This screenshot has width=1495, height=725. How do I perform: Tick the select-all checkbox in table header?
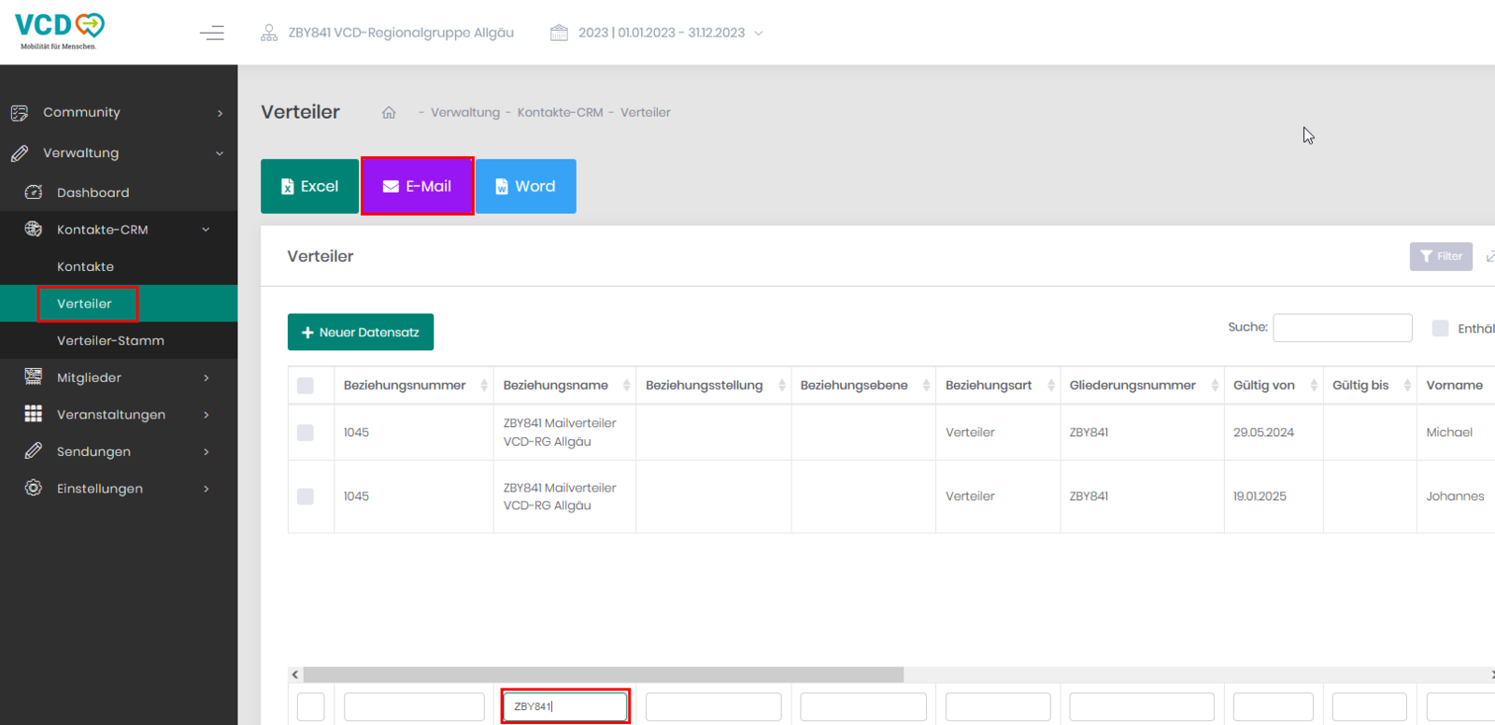pyautogui.click(x=306, y=385)
